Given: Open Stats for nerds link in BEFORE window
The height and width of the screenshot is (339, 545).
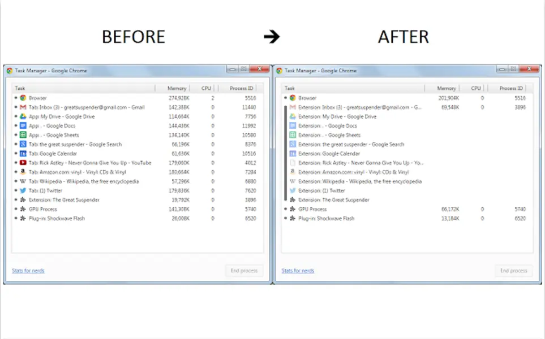Looking at the screenshot, I should [x=28, y=271].
